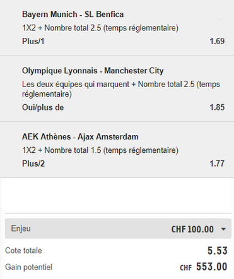
Task: Expand the Enjeu stake dropdown arrow
Action: pos(223,229)
